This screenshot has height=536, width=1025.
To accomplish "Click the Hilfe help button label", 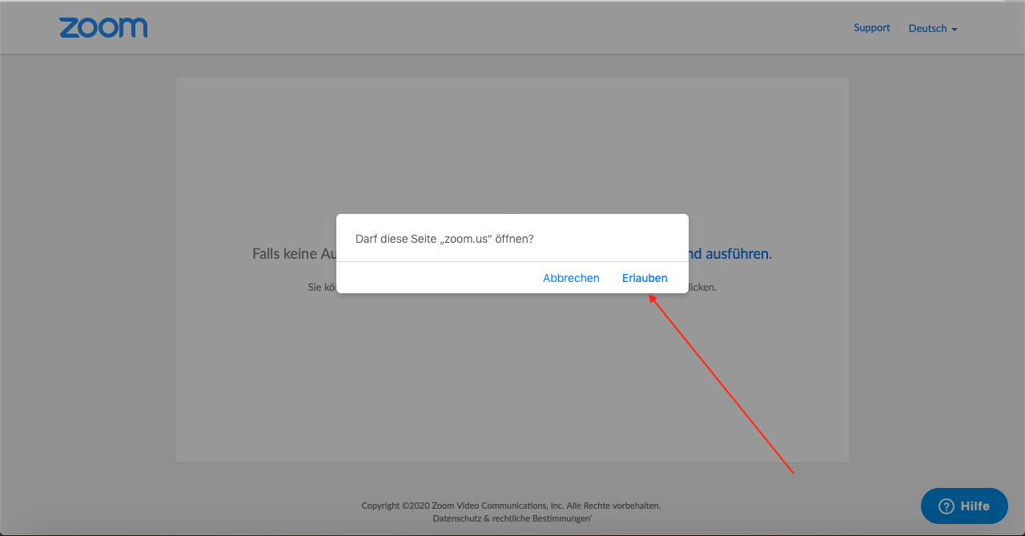I will click(975, 506).
